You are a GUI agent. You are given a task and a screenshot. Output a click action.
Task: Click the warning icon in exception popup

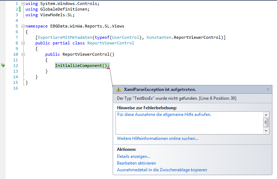click(119, 89)
